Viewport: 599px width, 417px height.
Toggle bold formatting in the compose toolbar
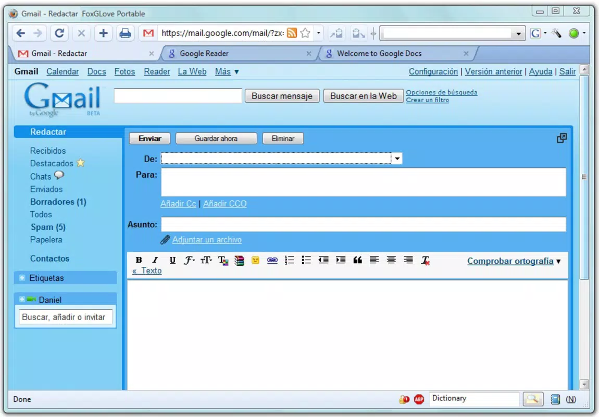tap(139, 260)
